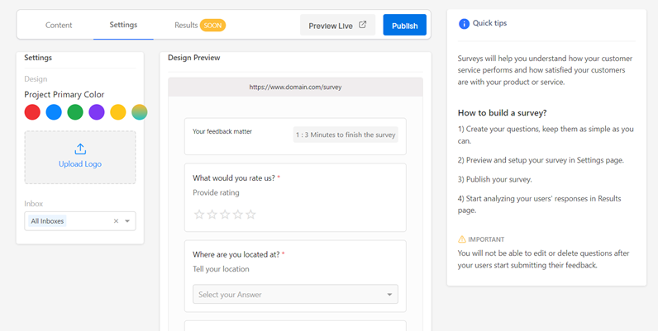Select the third rating star
The width and height of the screenshot is (658, 331).
[225, 215]
